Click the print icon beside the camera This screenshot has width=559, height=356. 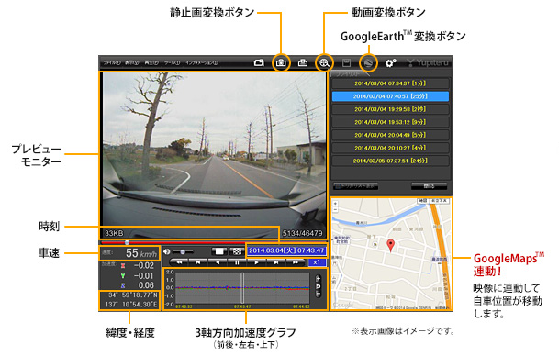click(303, 63)
